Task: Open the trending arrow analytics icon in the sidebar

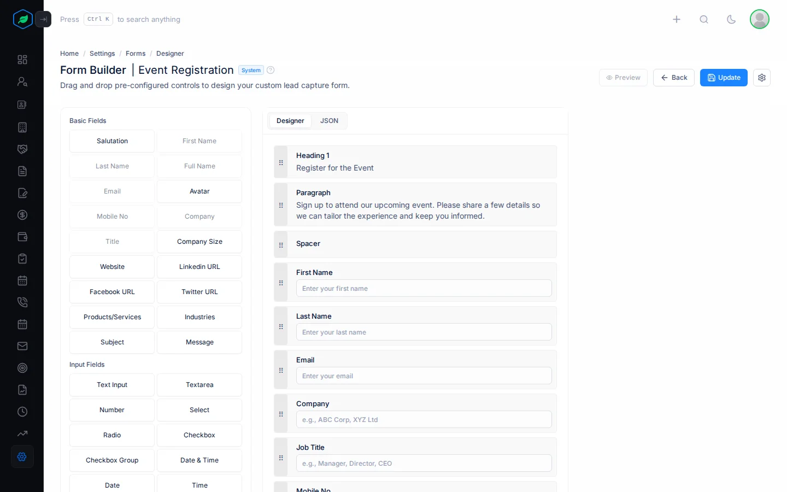Action: (x=22, y=434)
